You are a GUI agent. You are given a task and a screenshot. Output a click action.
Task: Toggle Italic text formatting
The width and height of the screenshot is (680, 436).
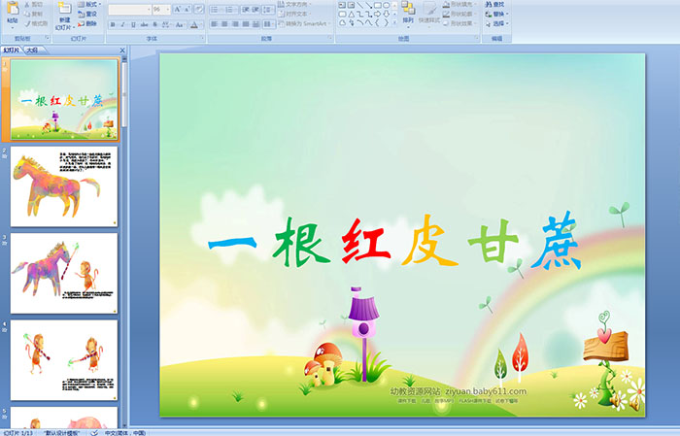click(122, 24)
